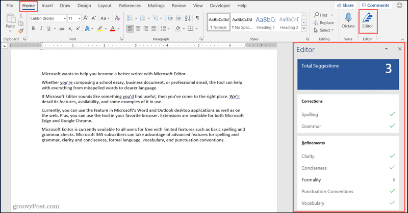This screenshot has width=408, height=213.
Task: Open the Review tab
Action: (179, 6)
